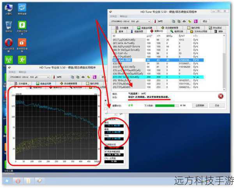Click the HD Tune icon on the taskbar
Screen dimensions: 234x188
click(39, 181)
